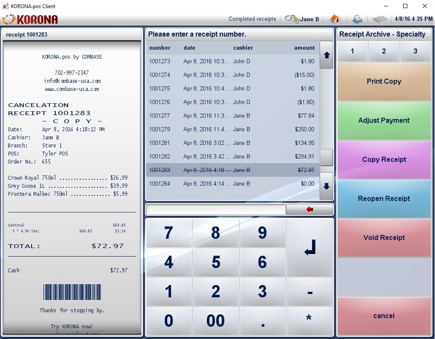Tap keypad digit 7

(x=169, y=233)
